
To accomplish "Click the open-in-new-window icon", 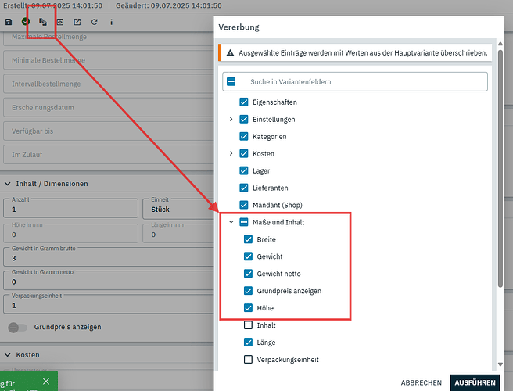I will tap(77, 22).
